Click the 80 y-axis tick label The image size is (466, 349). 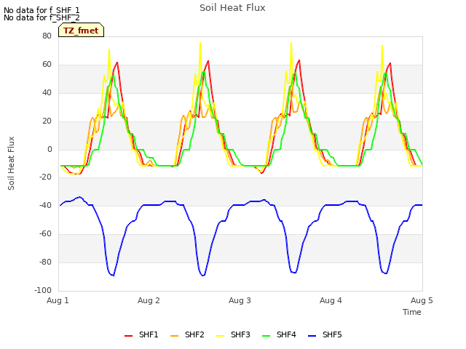(47, 36)
